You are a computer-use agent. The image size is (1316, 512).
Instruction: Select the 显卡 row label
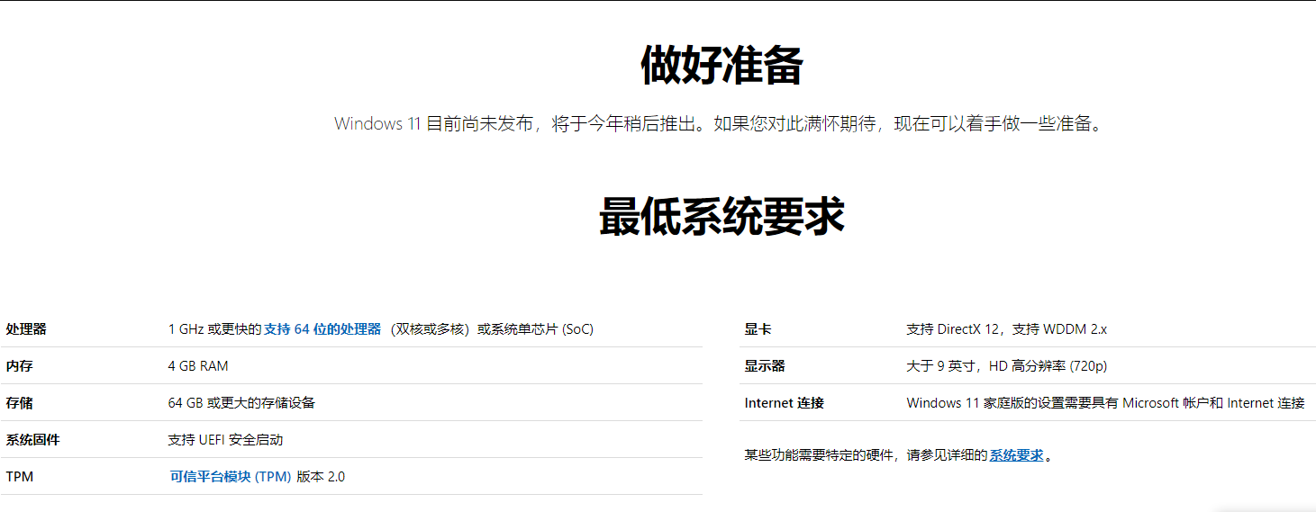pos(758,329)
